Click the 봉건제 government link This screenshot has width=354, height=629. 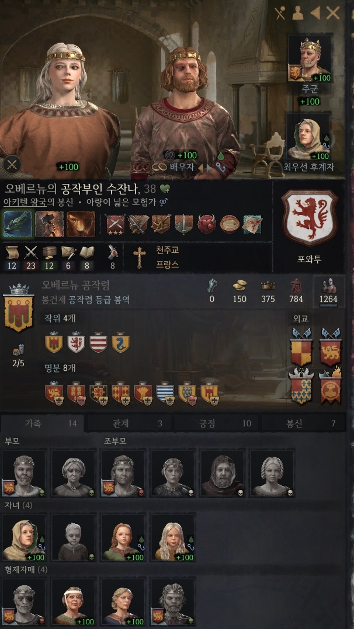(53, 300)
